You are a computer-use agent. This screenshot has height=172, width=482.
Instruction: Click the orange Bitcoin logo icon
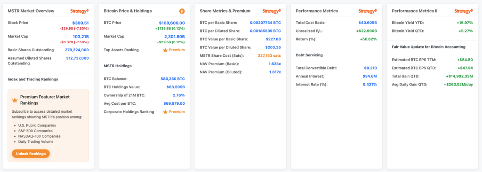(x=182, y=11)
